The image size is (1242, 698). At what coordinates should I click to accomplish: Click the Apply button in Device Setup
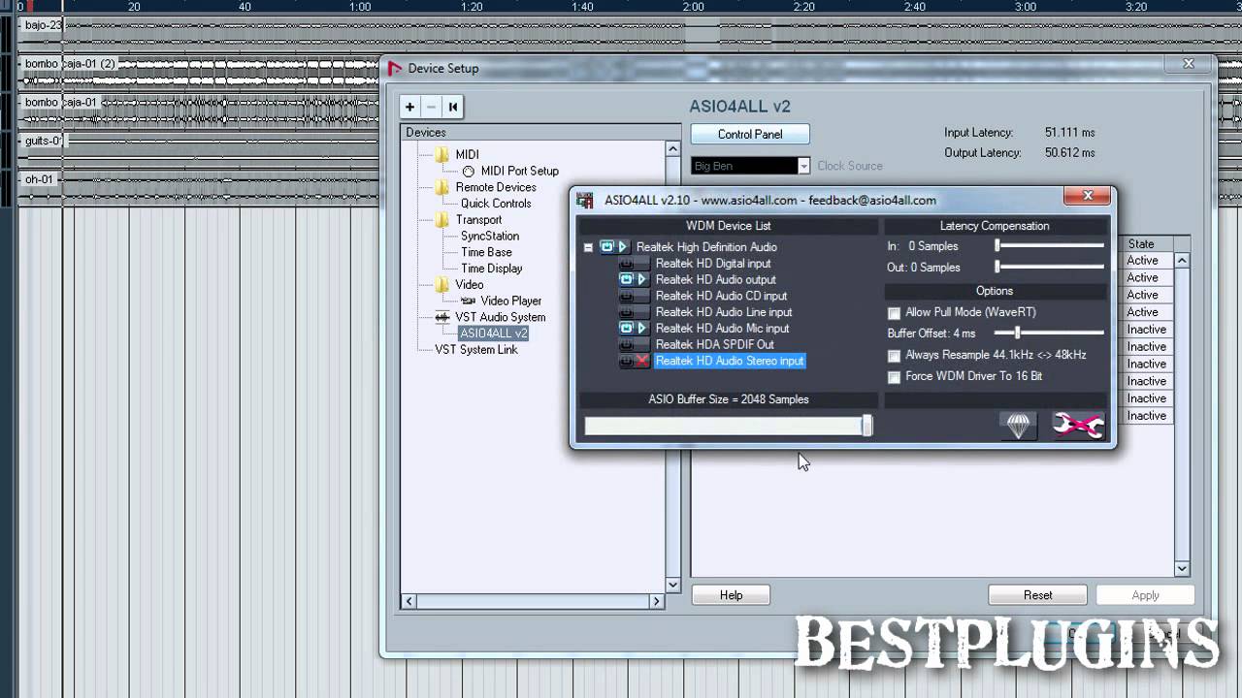[1145, 595]
